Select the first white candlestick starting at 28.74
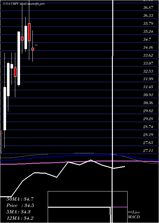Viewport: 159px width, 223px height. 5,109
